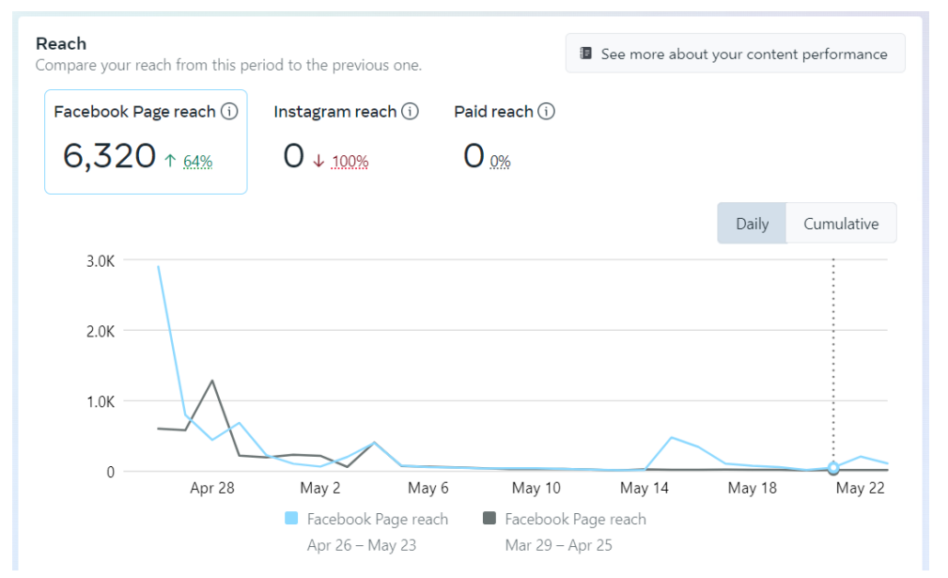Viewport: 948px width, 578px height.
Task: Click the dark gray legend swatch
Action: [x=489, y=519]
